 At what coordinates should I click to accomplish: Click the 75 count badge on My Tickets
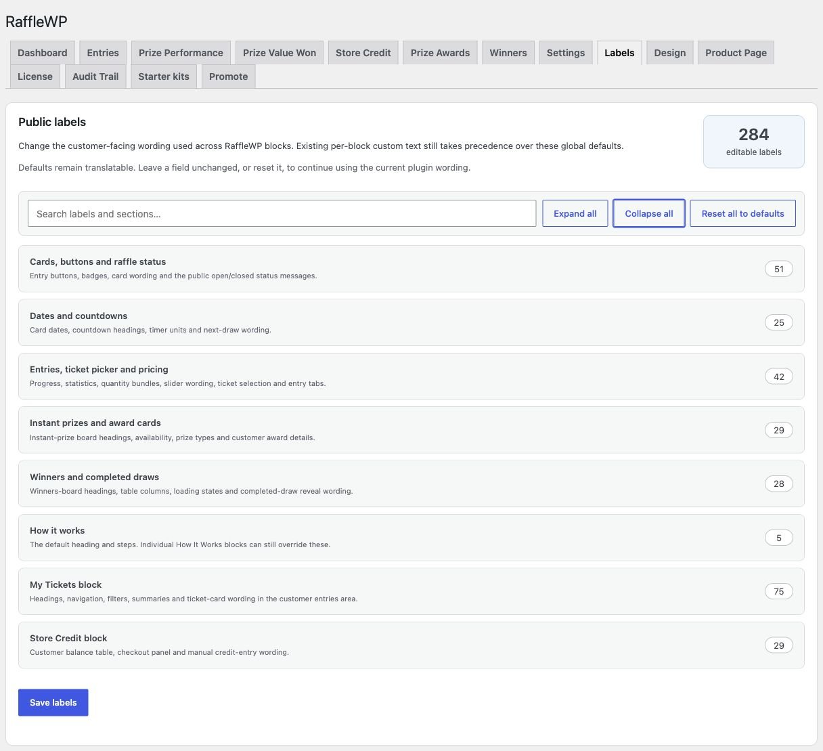(779, 591)
